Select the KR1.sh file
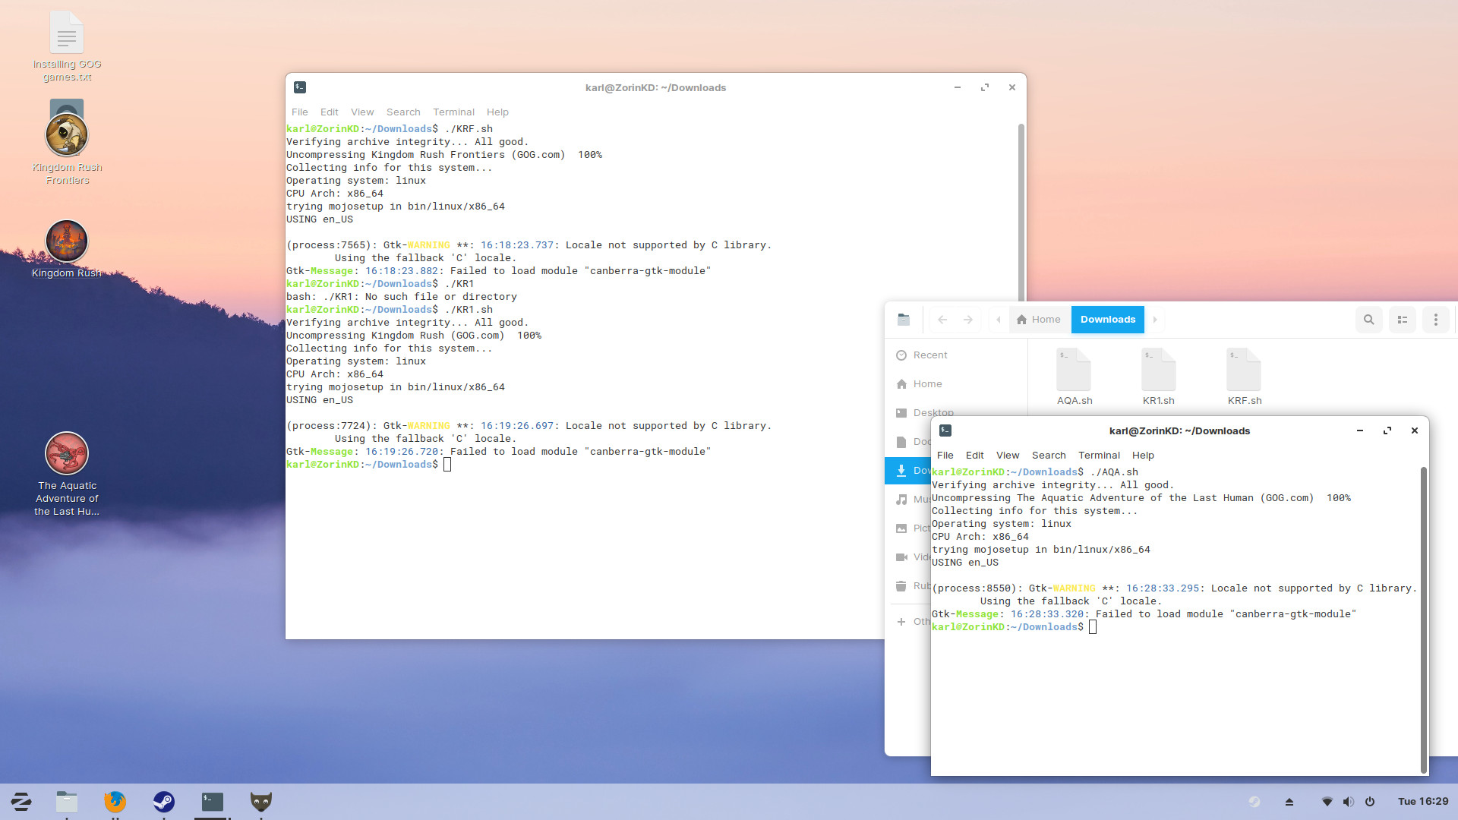This screenshot has height=820, width=1458. [x=1159, y=377]
